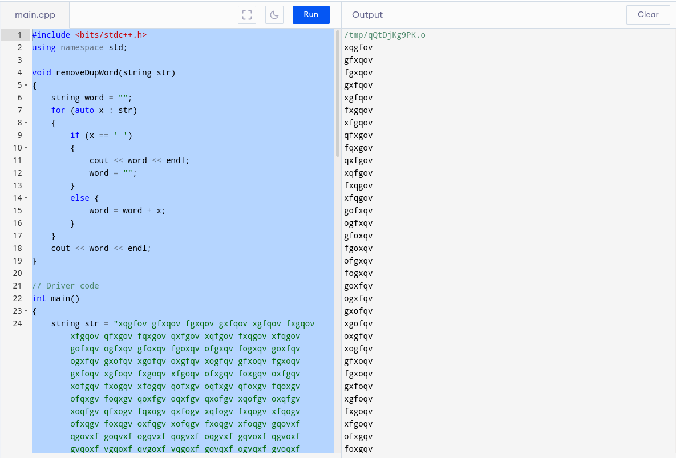676x458 pixels.
Task: Select the main.cpp file tab
Action: click(35, 15)
